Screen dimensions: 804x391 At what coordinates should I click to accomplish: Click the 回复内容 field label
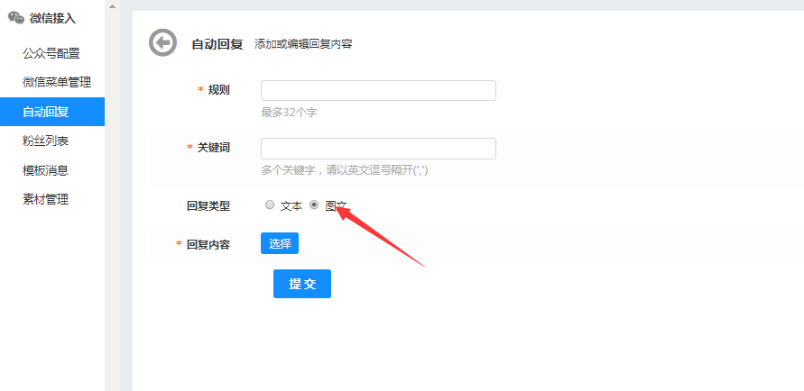tap(208, 244)
